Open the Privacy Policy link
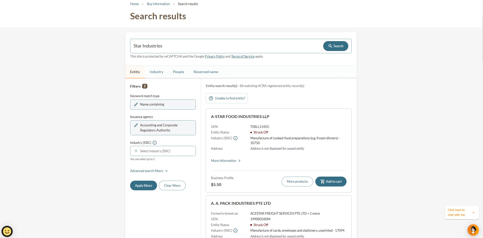 pyautogui.click(x=214, y=56)
